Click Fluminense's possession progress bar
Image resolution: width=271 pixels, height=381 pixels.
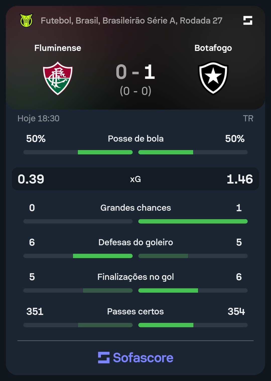point(78,152)
